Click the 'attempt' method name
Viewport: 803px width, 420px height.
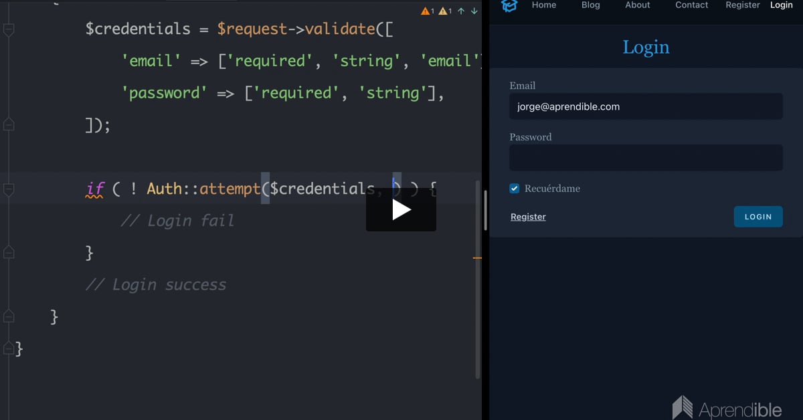pyautogui.click(x=230, y=189)
